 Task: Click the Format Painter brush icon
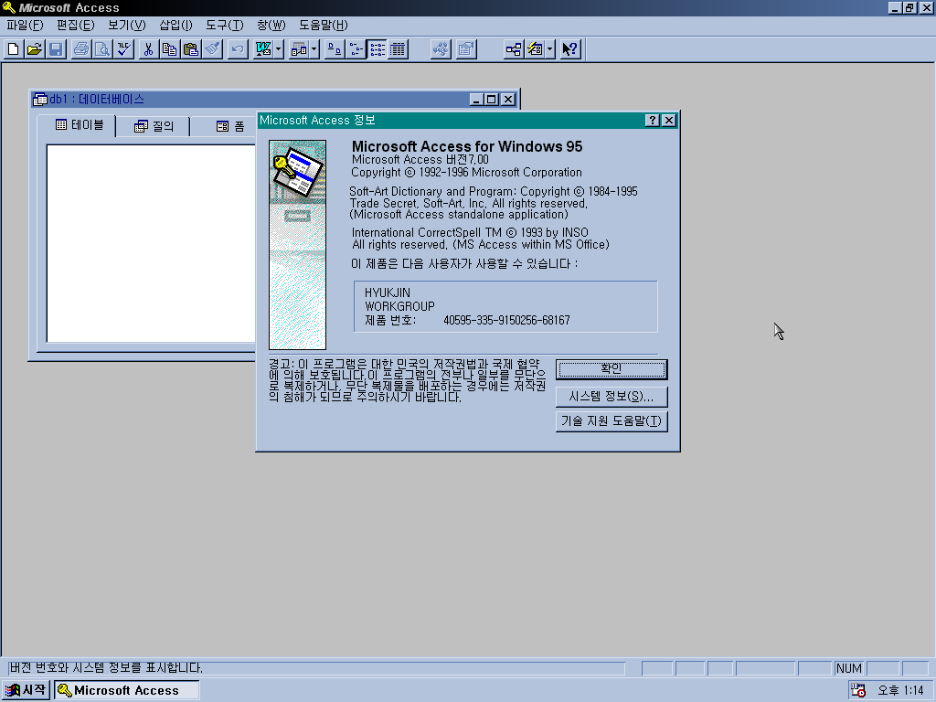(212, 49)
